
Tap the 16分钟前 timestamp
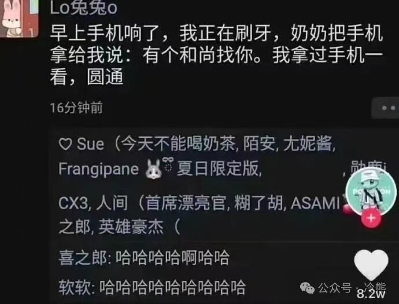pyautogui.click(x=76, y=108)
